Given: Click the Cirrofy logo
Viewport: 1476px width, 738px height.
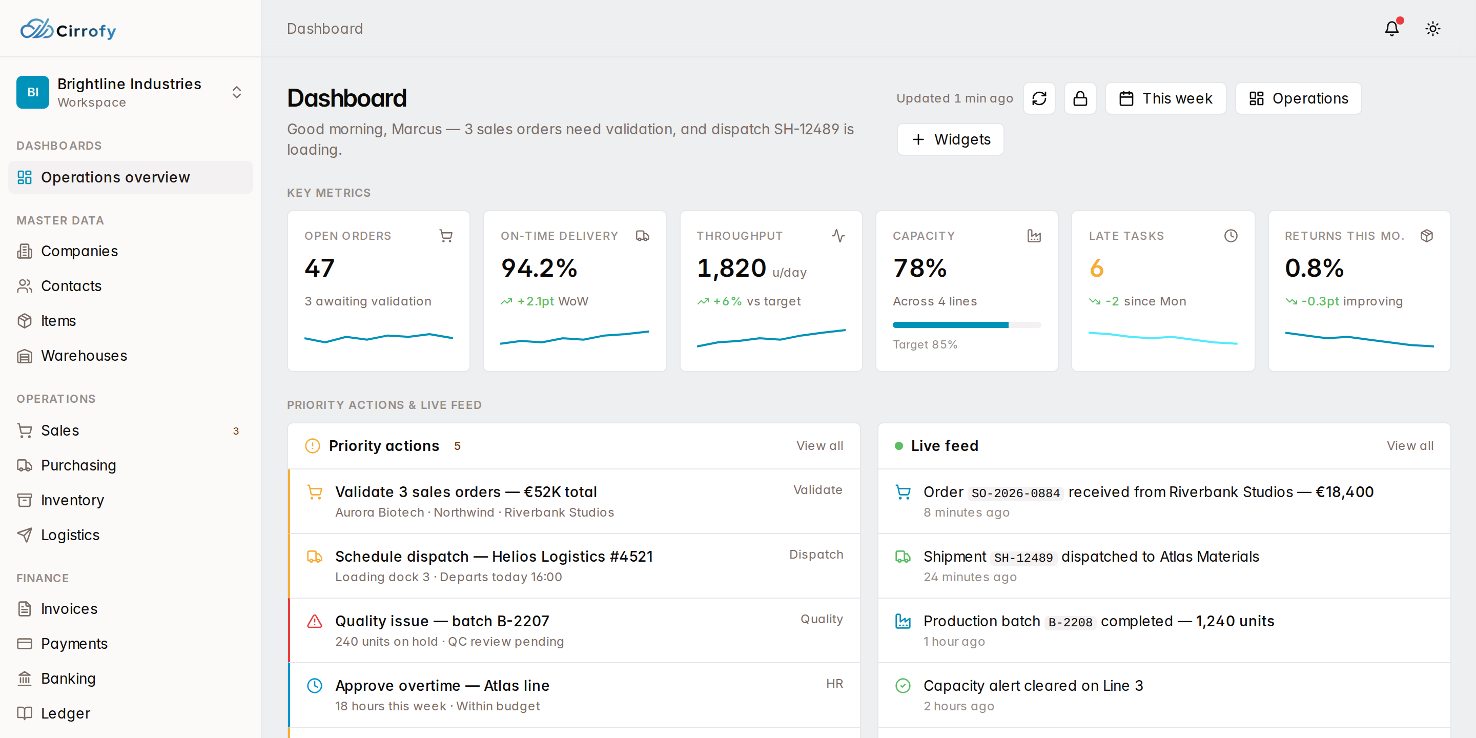Looking at the screenshot, I should tap(68, 29).
